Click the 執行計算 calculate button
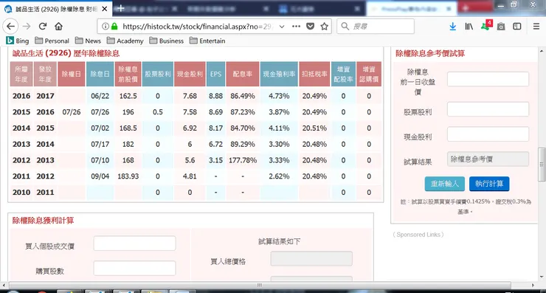This screenshot has height=293, width=546. pos(489,184)
